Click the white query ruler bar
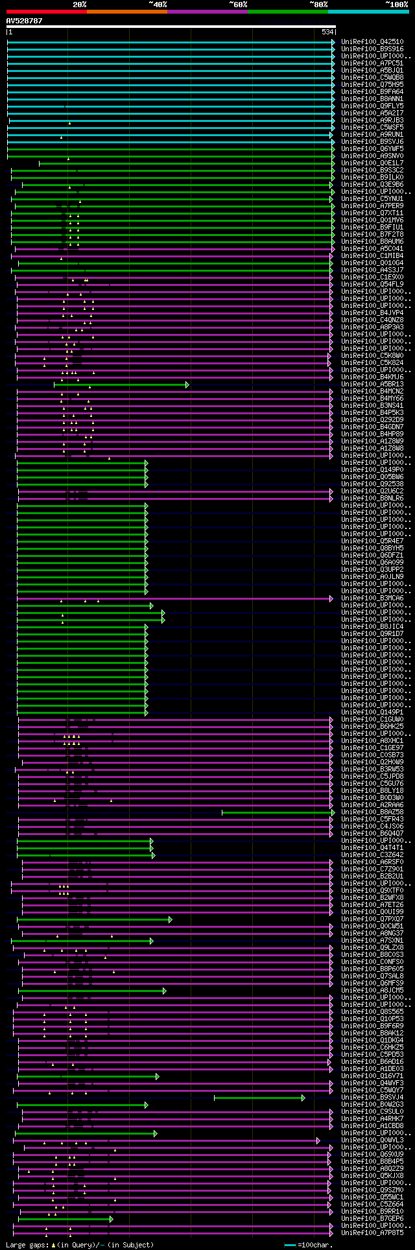Screen dimensions: 415x1250 tap(171, 27)
